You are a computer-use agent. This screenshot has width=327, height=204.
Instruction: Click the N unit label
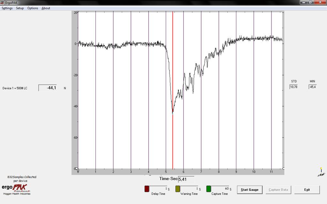(65, 88)
